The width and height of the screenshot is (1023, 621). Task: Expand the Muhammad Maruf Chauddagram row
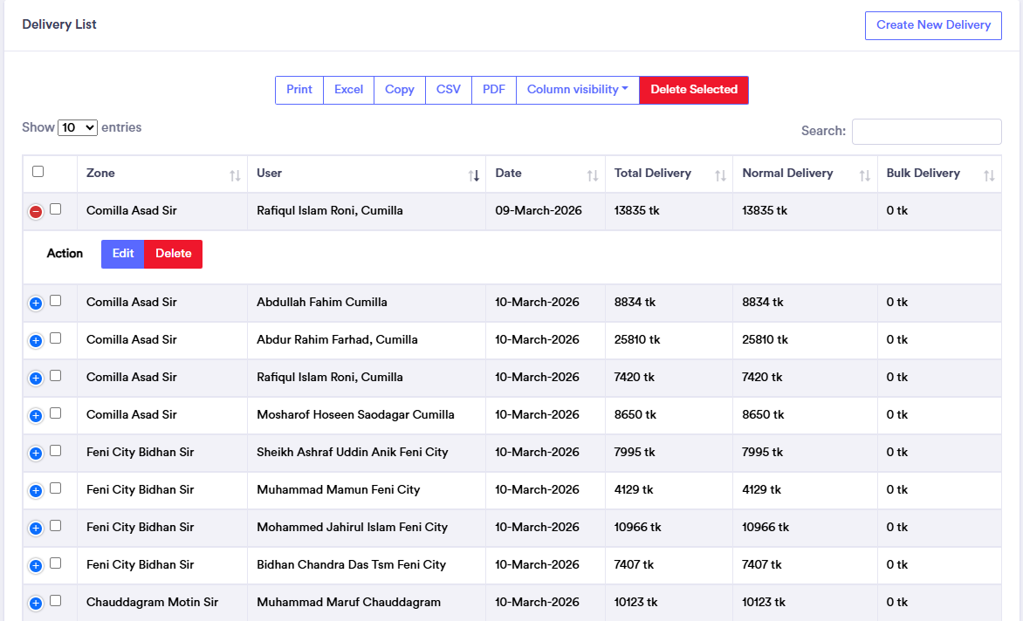[x=36, y=604]
